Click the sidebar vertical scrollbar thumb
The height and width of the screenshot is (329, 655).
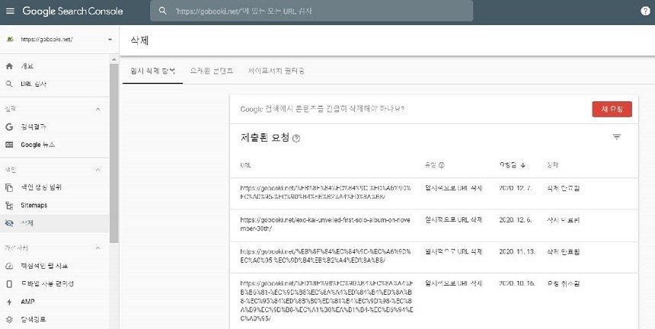[x=114, y=153]
